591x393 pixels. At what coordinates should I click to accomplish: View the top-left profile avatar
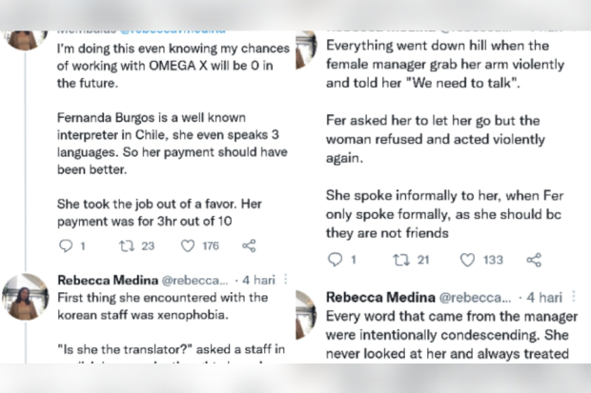(x=25, y=40)
